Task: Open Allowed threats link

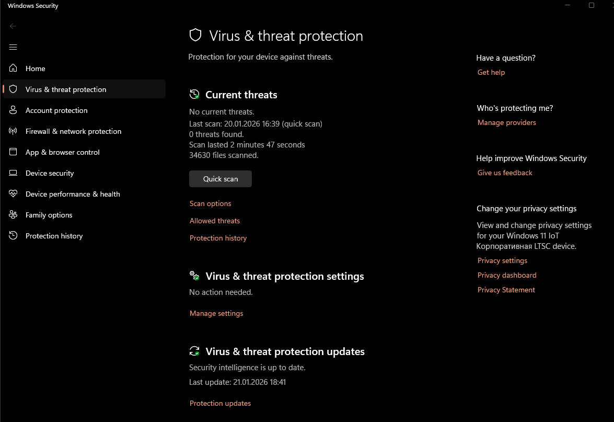Action: (214, 221)
